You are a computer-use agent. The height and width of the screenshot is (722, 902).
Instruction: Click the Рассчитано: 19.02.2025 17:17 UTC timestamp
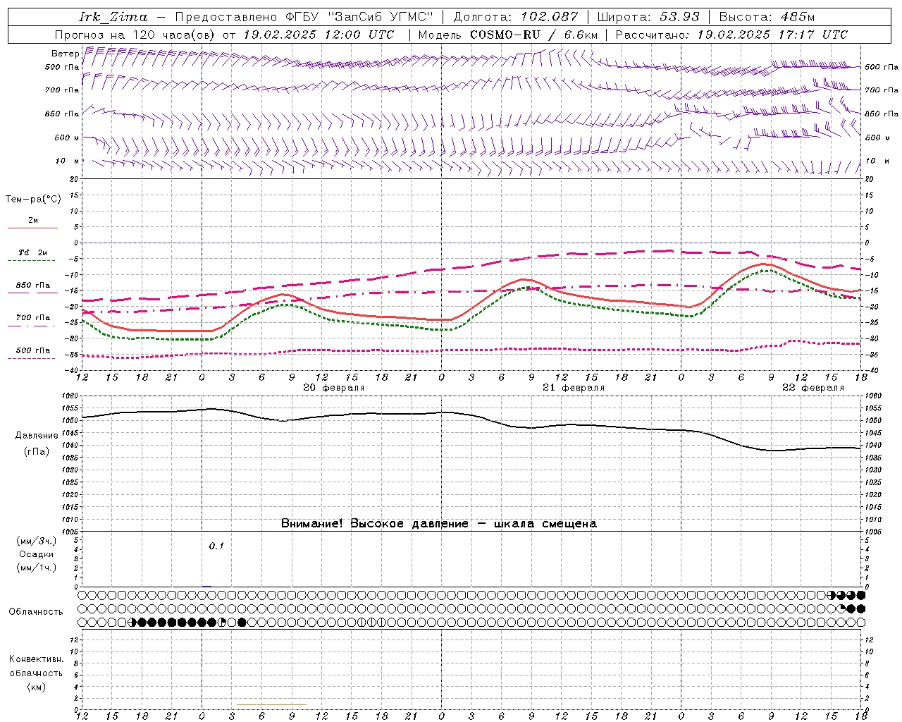click(x=731, y=35)
